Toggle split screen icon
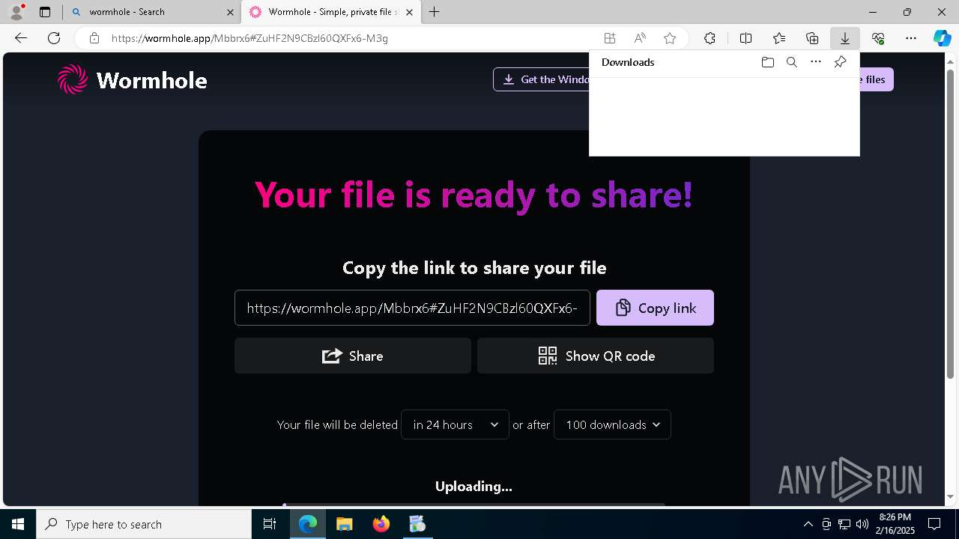Viewport: 959px width, 539px height. click(x=745, y=38)
